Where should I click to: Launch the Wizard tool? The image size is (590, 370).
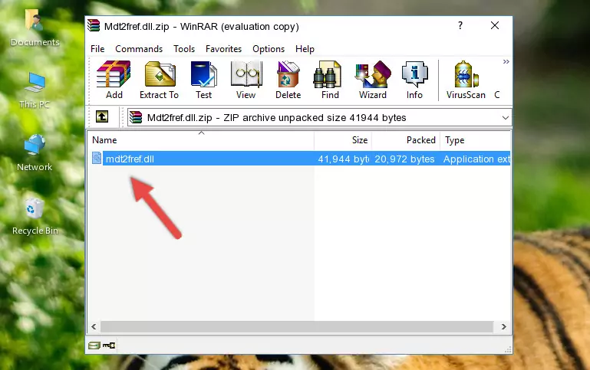click(373, 80)
